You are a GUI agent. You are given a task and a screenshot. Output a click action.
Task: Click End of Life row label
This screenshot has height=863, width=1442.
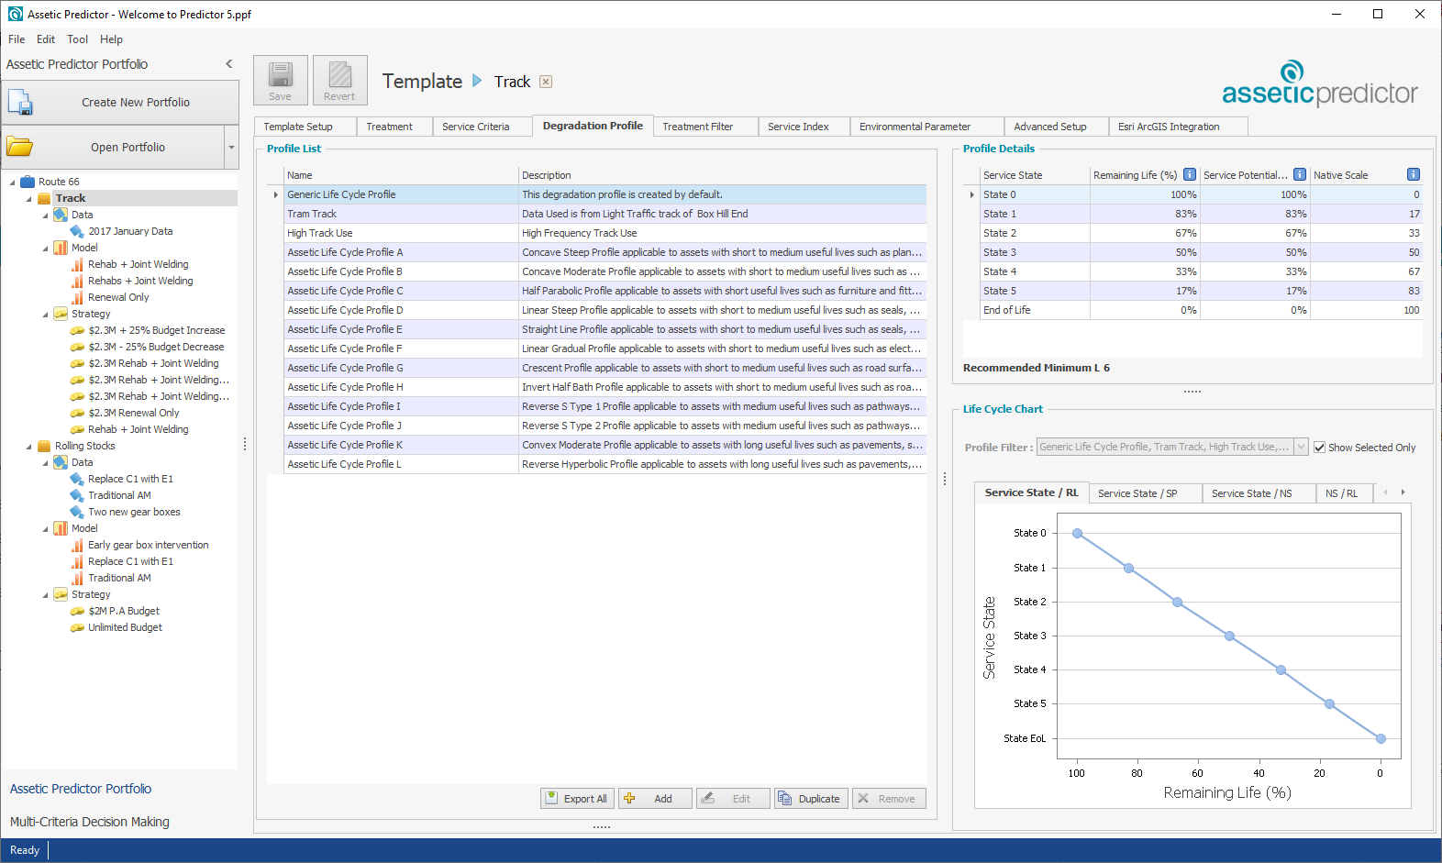[x=1006, y=310]
